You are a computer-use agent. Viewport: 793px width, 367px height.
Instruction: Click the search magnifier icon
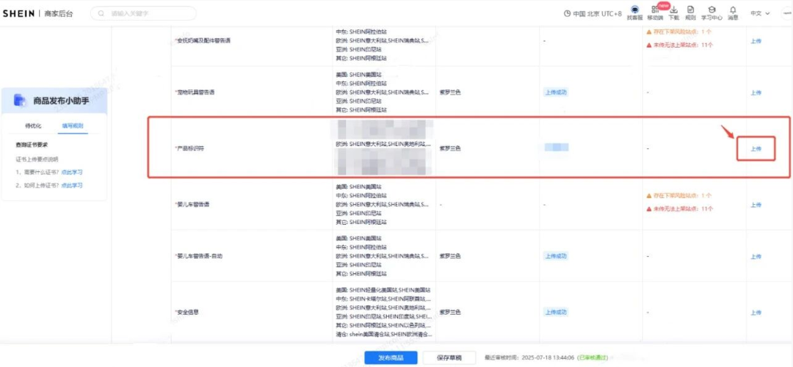(102, 14)
